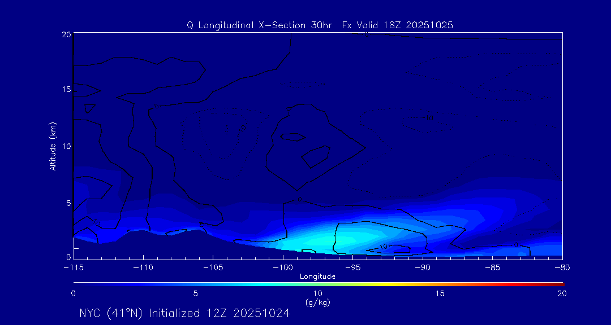Click the '10' contour label near the surface
The height and width of the screenshot is (325, 611).
click(x=384, y=247)
